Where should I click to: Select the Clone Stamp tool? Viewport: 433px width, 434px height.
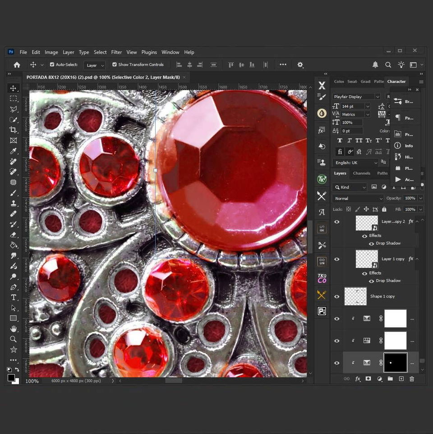(x=13, y=203)
